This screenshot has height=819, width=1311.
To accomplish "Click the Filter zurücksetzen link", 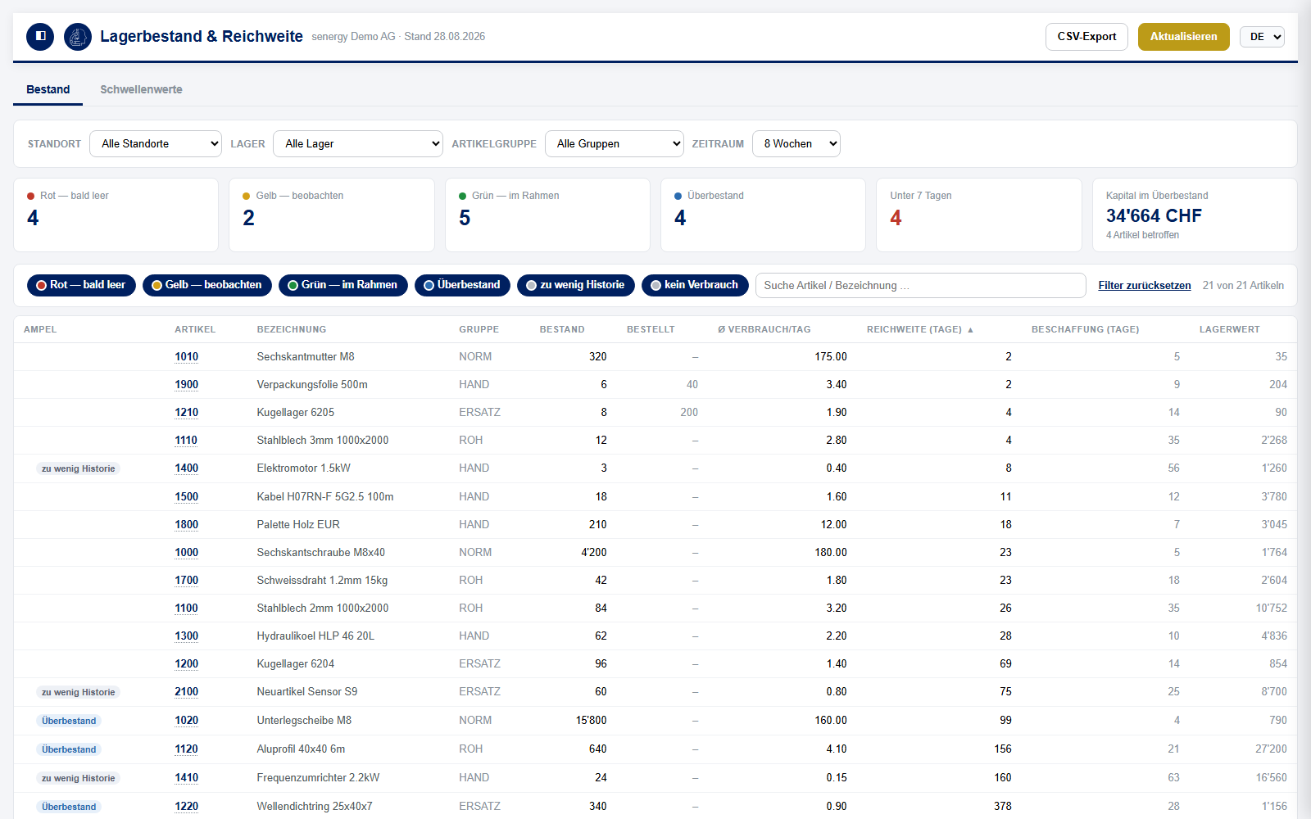I will pyautogui.click(x=1145, y=285).
